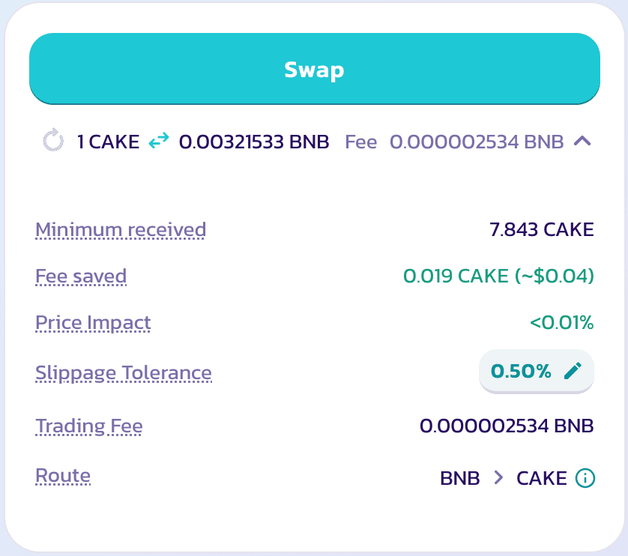Click the Fee saved label

(x=81, y=277)
